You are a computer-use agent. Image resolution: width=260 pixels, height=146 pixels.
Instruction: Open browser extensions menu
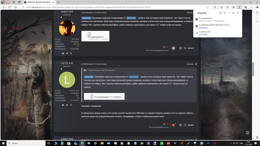point(215,7)
